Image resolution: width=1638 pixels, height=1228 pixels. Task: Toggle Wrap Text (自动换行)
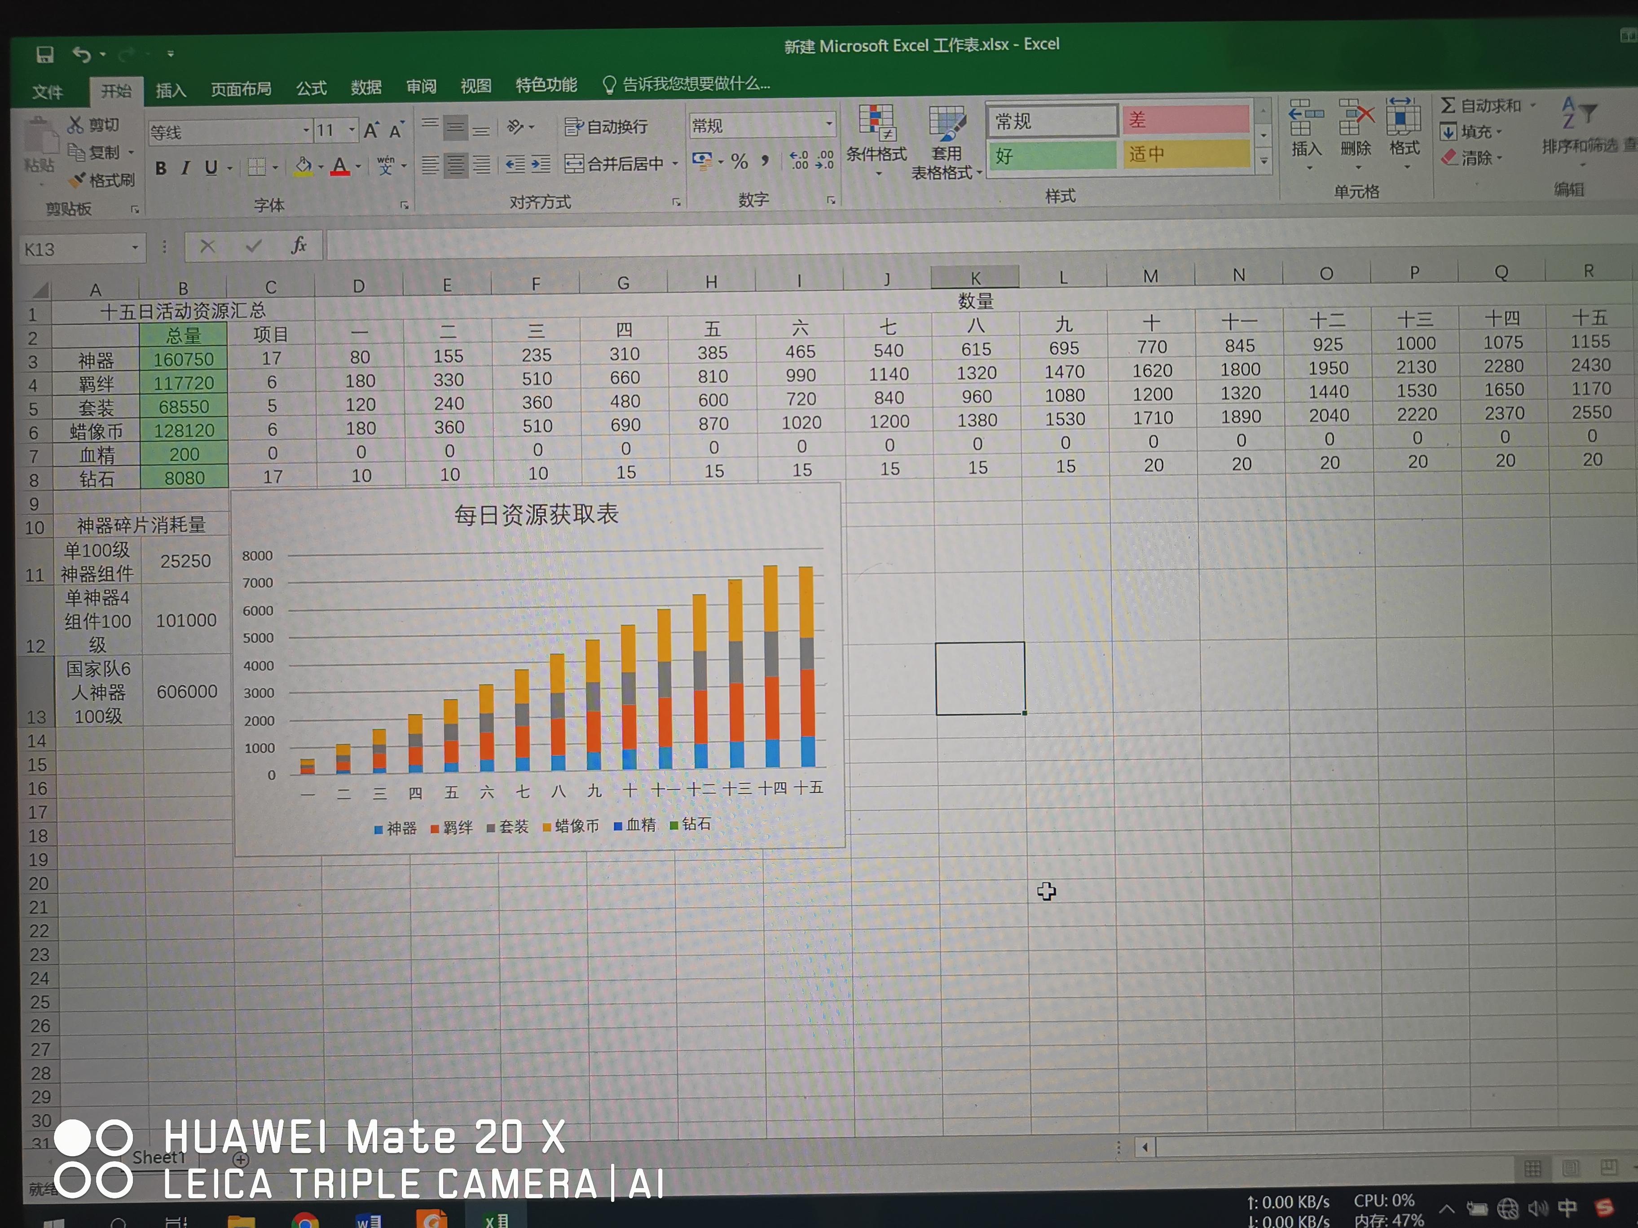pyautogui.click(x=607, y=127)
